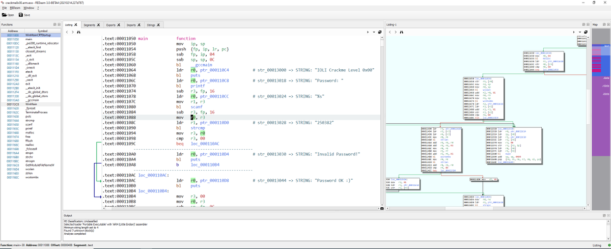
Task: Select the wcstombs function row
Action: [x=31, y=178]
